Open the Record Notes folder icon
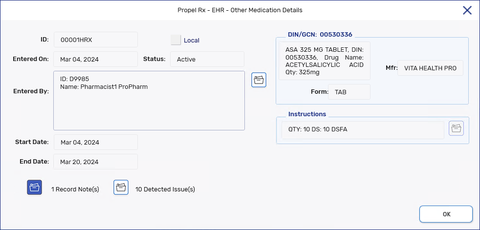The image size is (480, 230). (34, 188)
